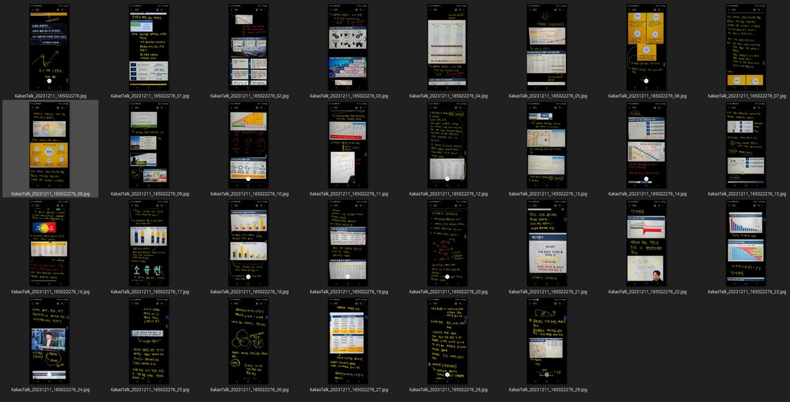790x402 pixels.
Task: Select thumbnail of KakaoTalk_20231211_165022276.jpg
Action: point(50,48)
